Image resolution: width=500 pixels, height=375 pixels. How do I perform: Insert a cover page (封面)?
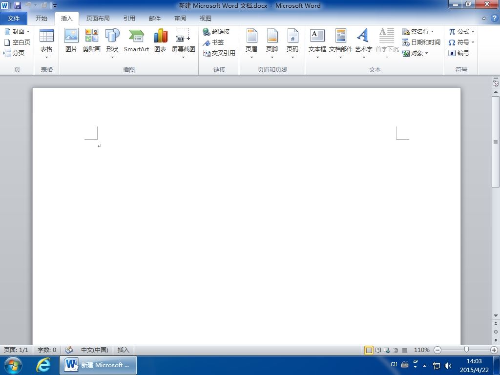15,32
